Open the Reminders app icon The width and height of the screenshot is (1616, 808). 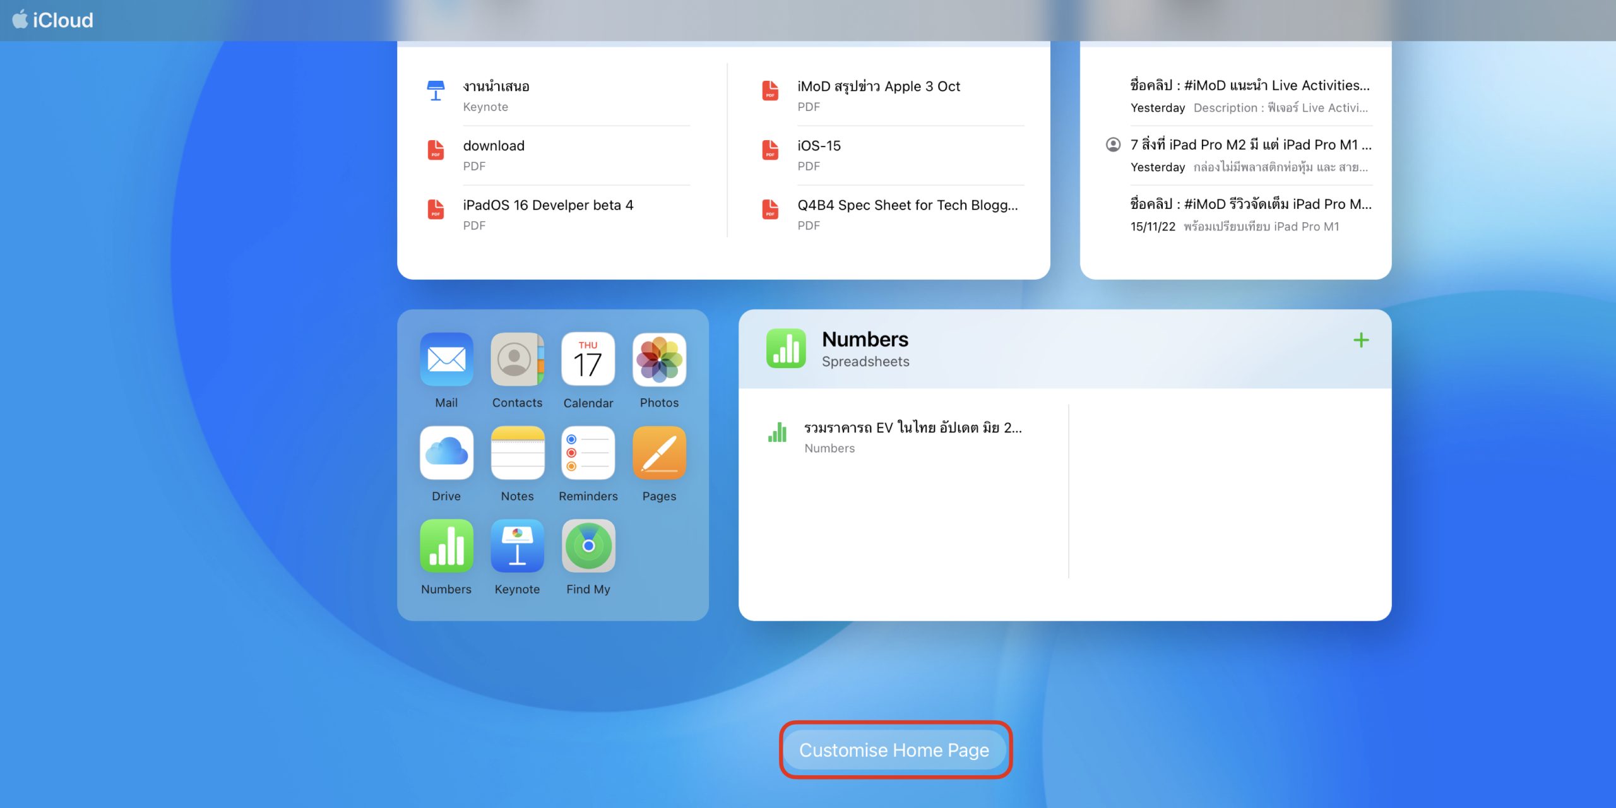pyautogui.click(x=588, y=453)
